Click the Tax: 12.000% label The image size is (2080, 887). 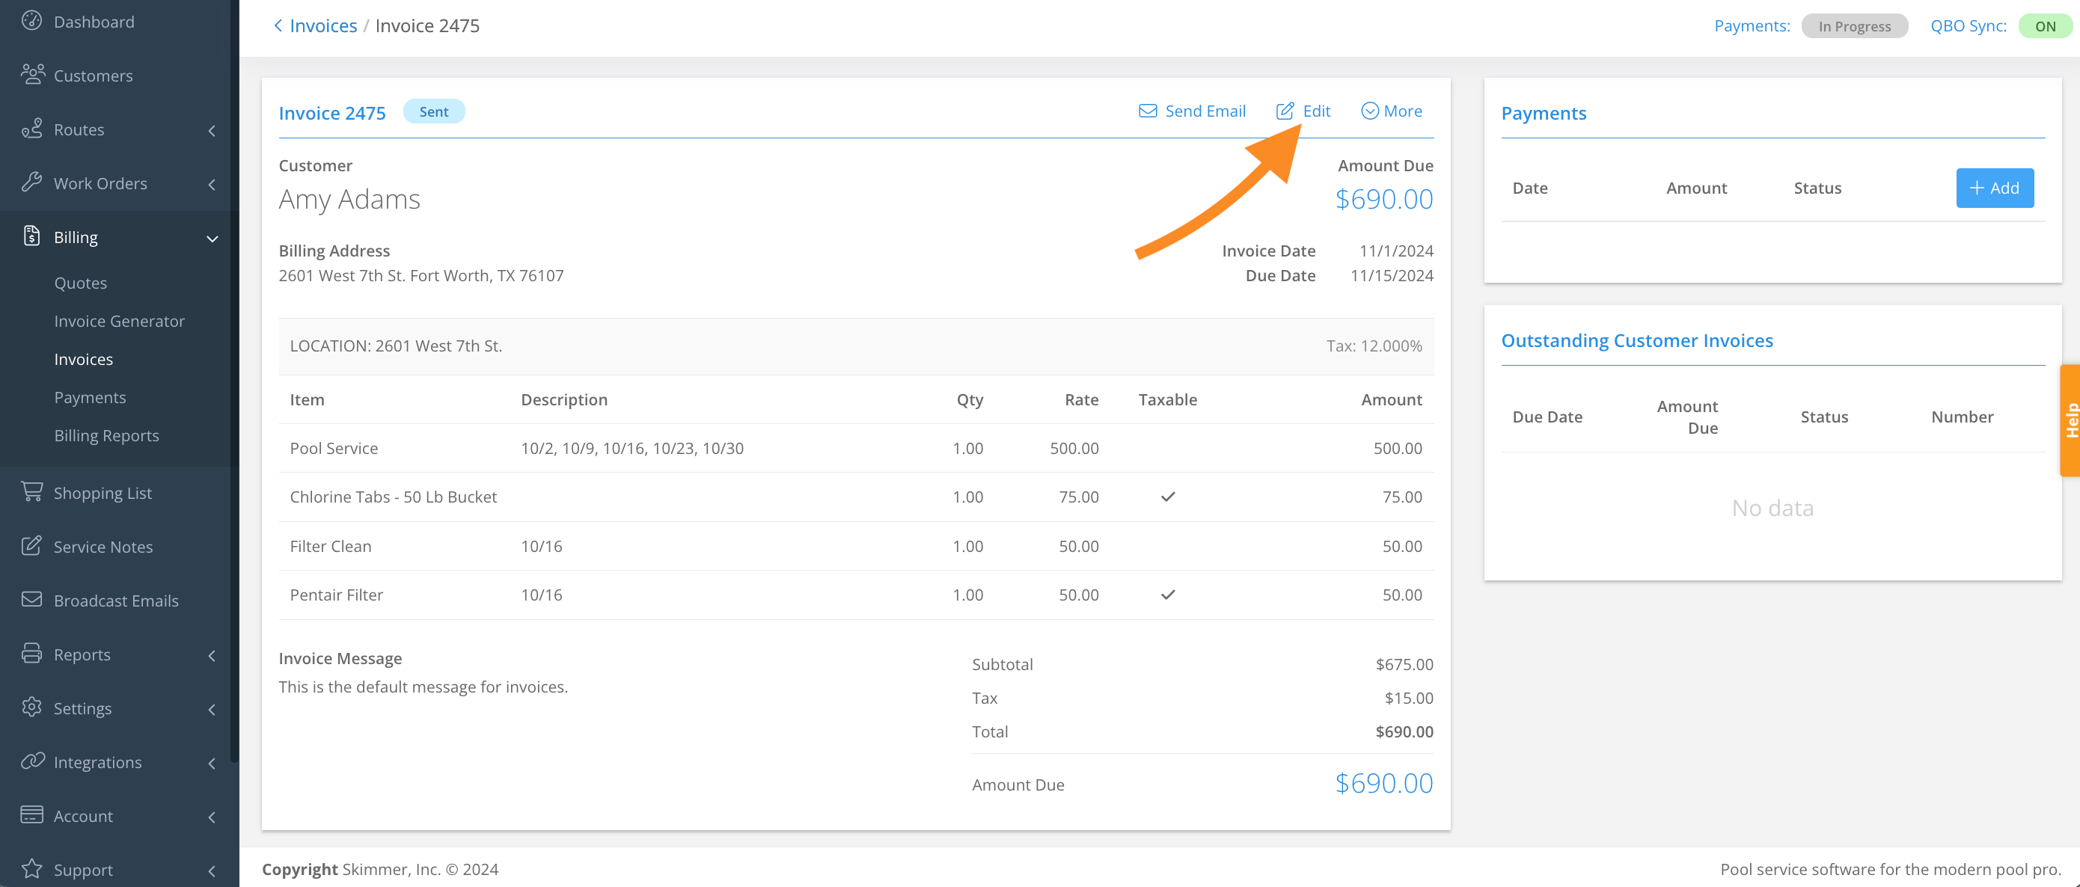point(1374,346)
